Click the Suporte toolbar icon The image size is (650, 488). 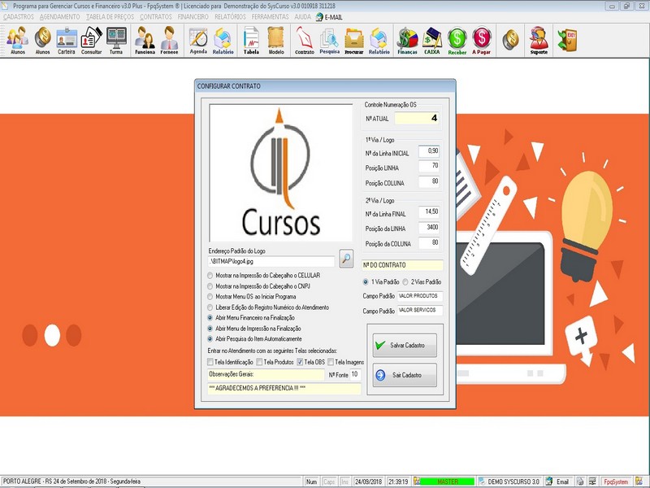tap(539, 40)
